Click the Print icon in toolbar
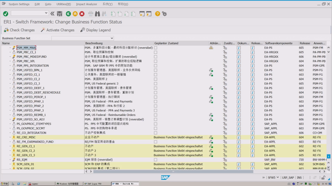This screenshot has height=186, width=332. tap(91, 14)
